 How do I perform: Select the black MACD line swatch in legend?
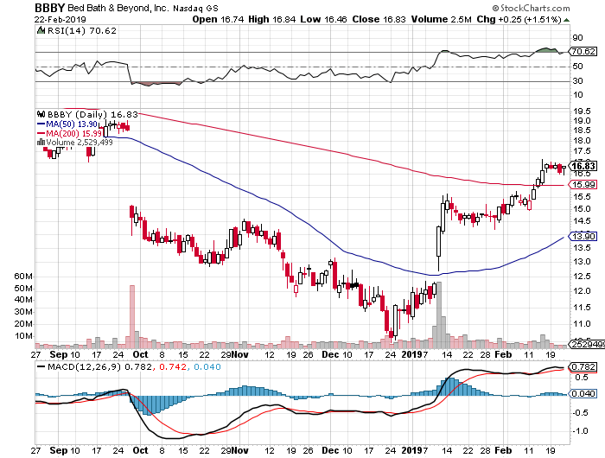41,366
